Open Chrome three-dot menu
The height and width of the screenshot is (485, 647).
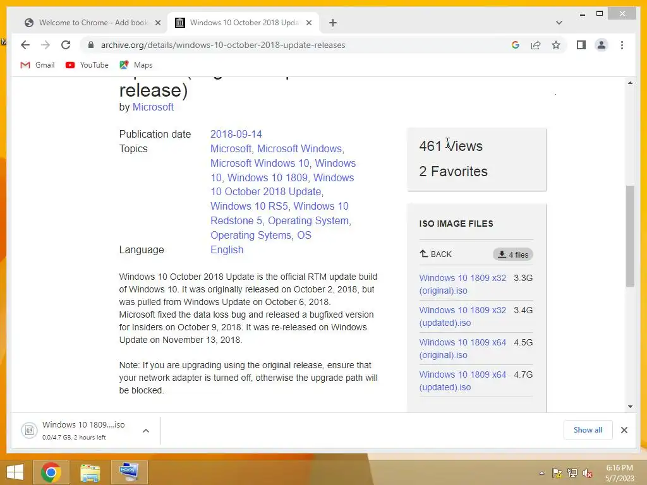pos(622,45)
